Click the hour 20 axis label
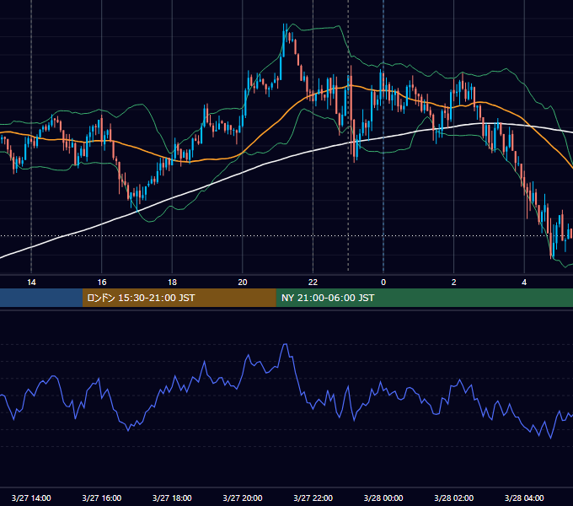The width and height of the screenshot is (573, 506). 243,283
